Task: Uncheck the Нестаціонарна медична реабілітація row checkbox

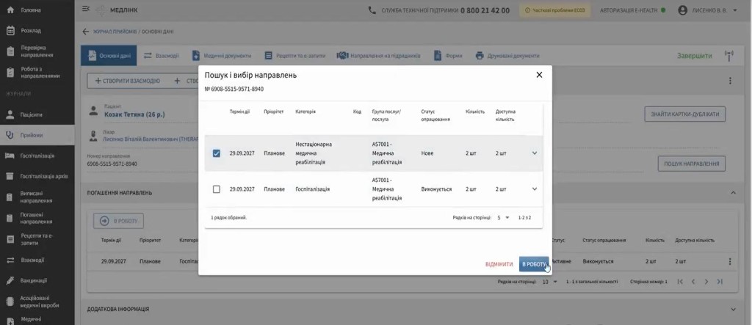Action: (x=217, y=153)
